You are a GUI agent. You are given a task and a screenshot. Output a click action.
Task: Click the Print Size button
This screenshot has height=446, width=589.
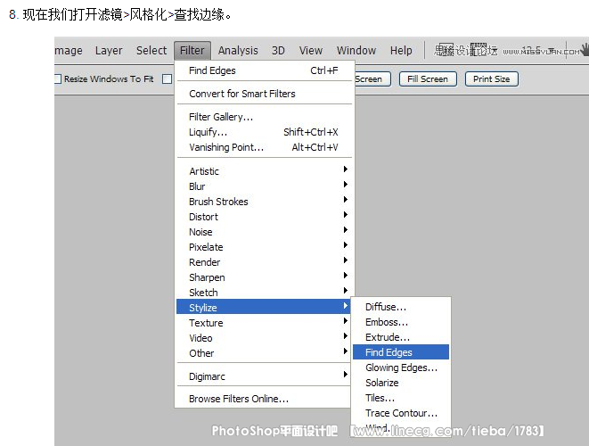[491, 79]
